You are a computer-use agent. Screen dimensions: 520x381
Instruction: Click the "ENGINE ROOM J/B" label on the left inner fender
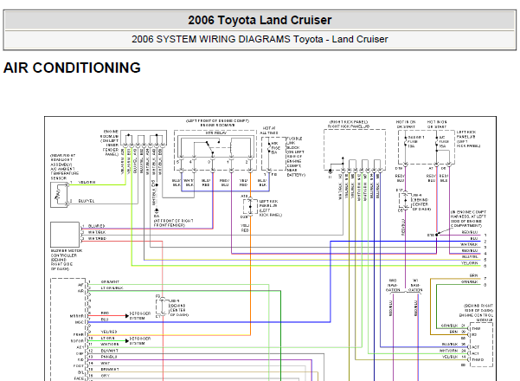(109, 143)
